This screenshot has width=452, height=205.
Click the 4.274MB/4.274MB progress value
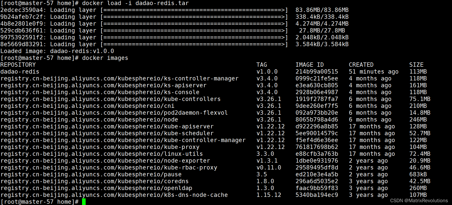(x=322, y=24)
